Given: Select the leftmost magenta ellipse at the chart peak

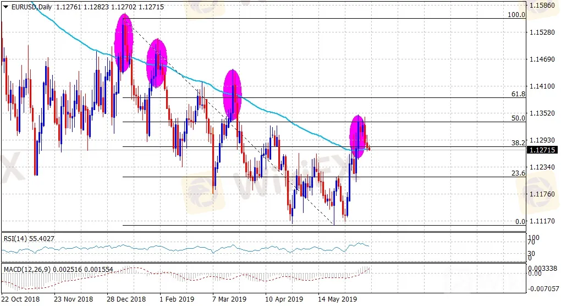Looking at the screenshot, I should (x=124, y=43).
